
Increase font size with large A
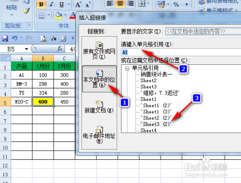click(78, 4)
